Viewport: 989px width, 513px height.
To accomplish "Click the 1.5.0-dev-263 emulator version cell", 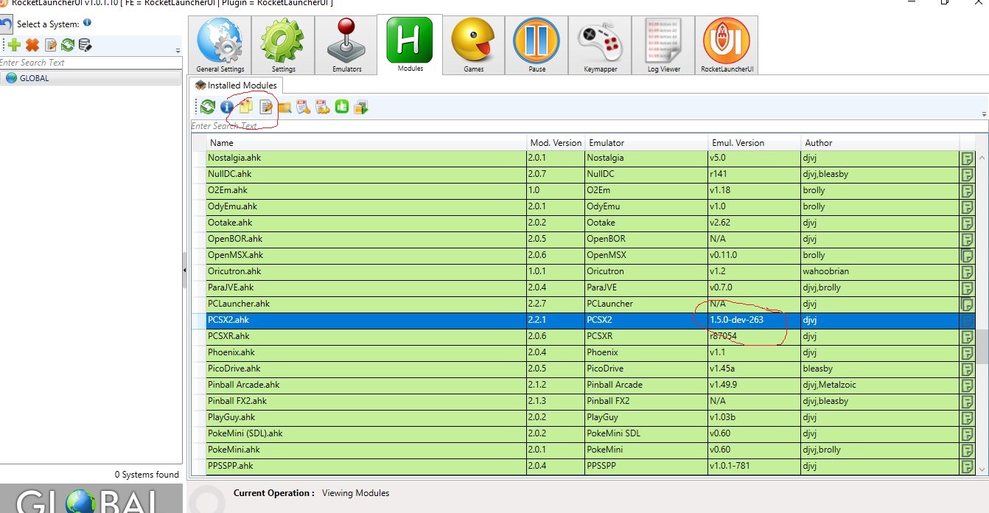I will coord(754,320).
